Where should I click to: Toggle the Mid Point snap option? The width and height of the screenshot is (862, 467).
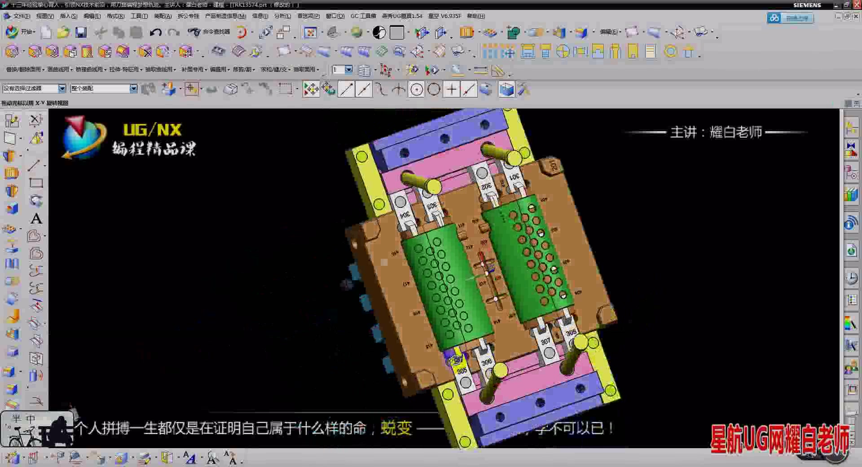[x=364, y=89]
